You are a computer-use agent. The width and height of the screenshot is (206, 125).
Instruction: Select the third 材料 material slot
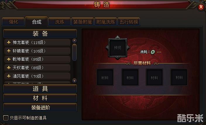(x=154, y=77)
